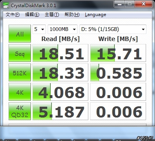Open the 文件(F) menu
The width and height of the screenshot is (155, 141).
13,15
